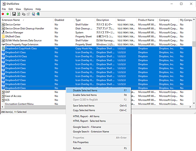Select HTML Report - All Items
This screenshot has width=196, height=151.
pyautogui.click(x=98, y=116)
